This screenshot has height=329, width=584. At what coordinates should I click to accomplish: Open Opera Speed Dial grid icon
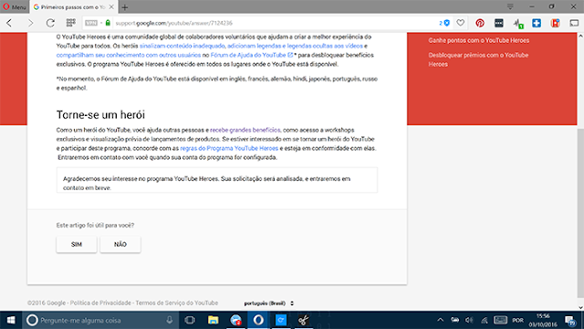(71, 23)
